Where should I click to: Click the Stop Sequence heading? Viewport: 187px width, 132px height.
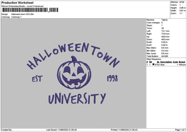coord(154,59)
